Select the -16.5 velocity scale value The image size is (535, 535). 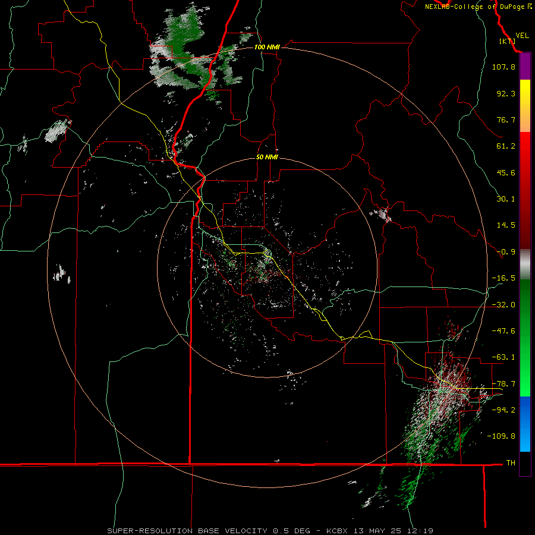click(503, 278)
